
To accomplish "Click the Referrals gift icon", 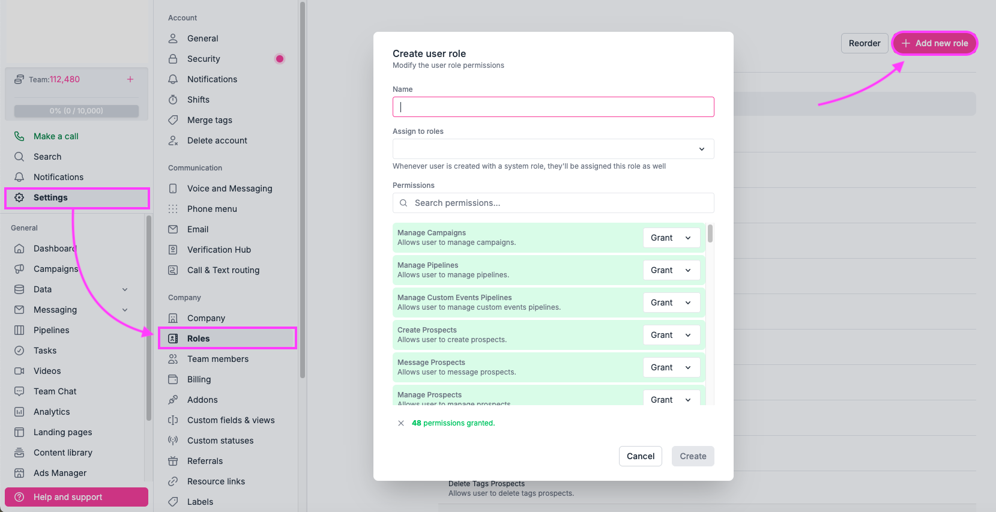I will (173, 461).
